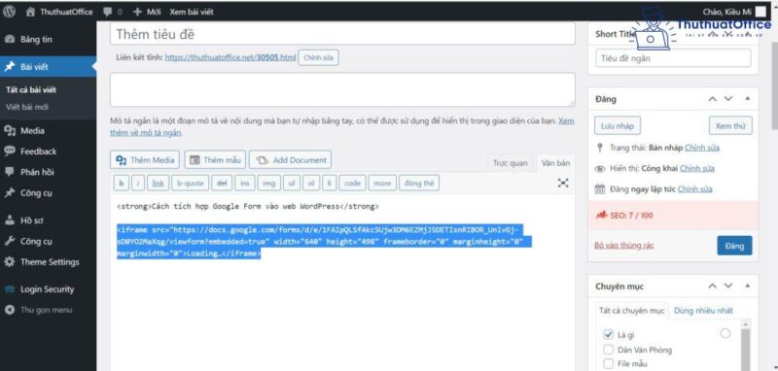The width and height of the screenshot is (778, 371).
Task: Click the excerpt text area
Action: pyautogui.click(x=342, y=89)
